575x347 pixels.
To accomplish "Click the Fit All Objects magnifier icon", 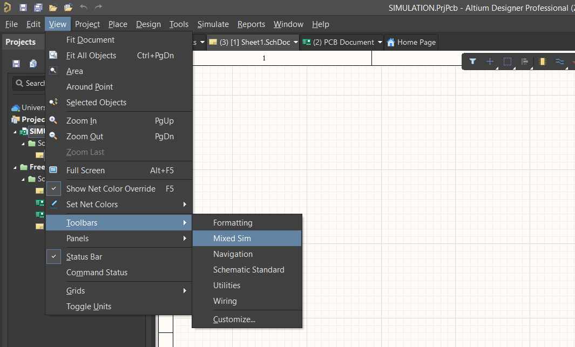I will pos(53,55).
